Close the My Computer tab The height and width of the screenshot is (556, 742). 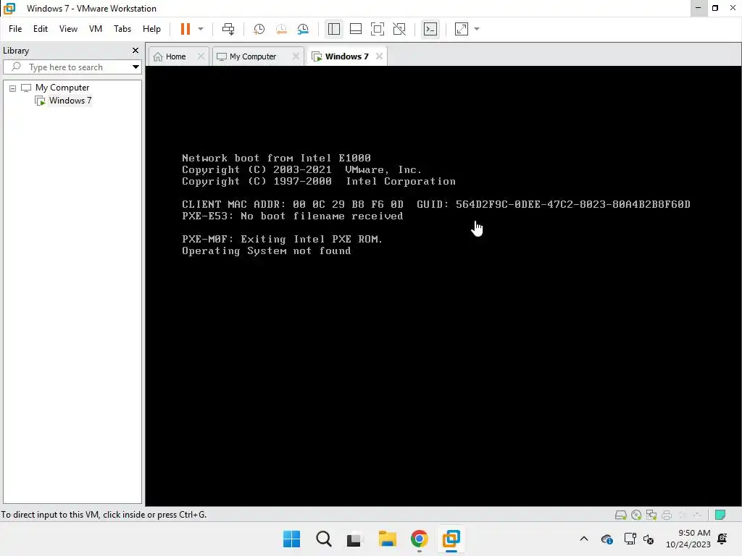coord(296,56)
